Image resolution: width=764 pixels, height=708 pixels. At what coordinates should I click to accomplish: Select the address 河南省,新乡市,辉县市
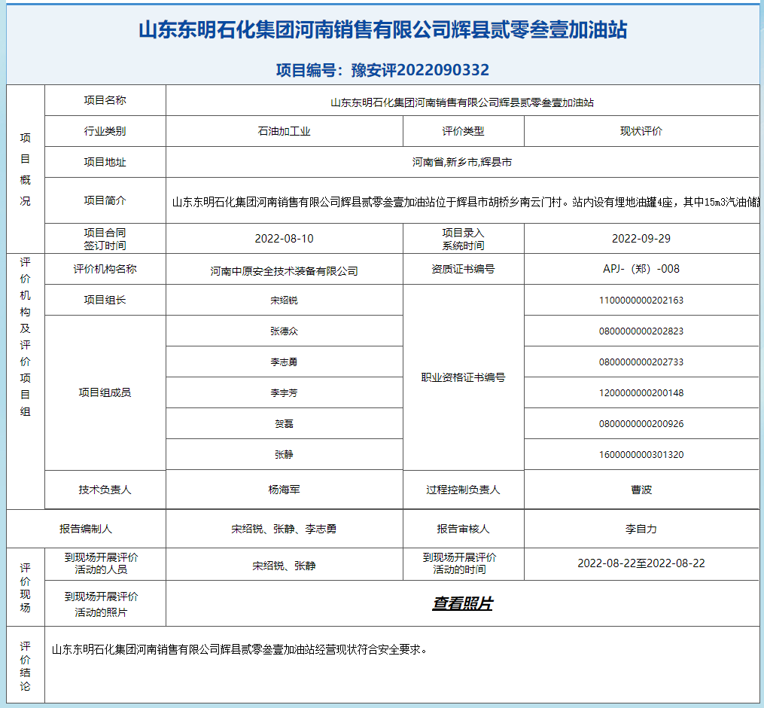462,162
